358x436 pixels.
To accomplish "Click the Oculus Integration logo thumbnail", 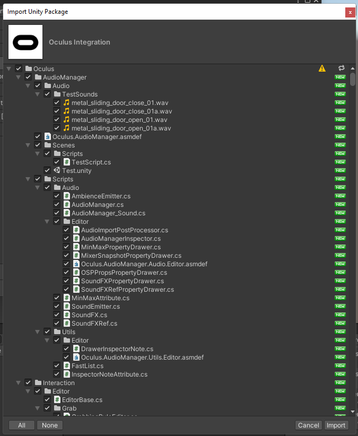I will [x=25, y=42].
